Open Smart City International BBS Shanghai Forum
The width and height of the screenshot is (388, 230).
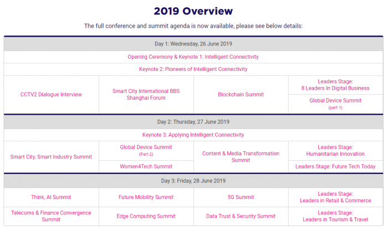point(146,94)
